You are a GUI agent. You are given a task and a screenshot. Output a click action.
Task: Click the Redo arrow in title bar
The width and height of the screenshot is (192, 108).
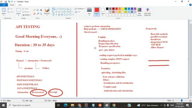point(12,1)
